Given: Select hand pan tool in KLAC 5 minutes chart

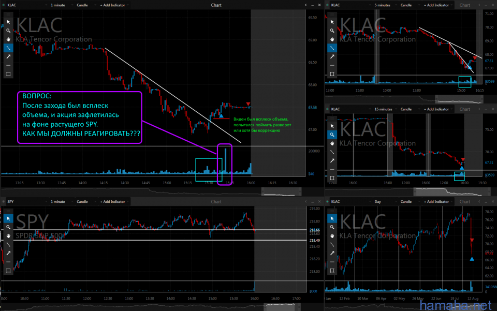Looking at the screenshot, I should 332,39.
